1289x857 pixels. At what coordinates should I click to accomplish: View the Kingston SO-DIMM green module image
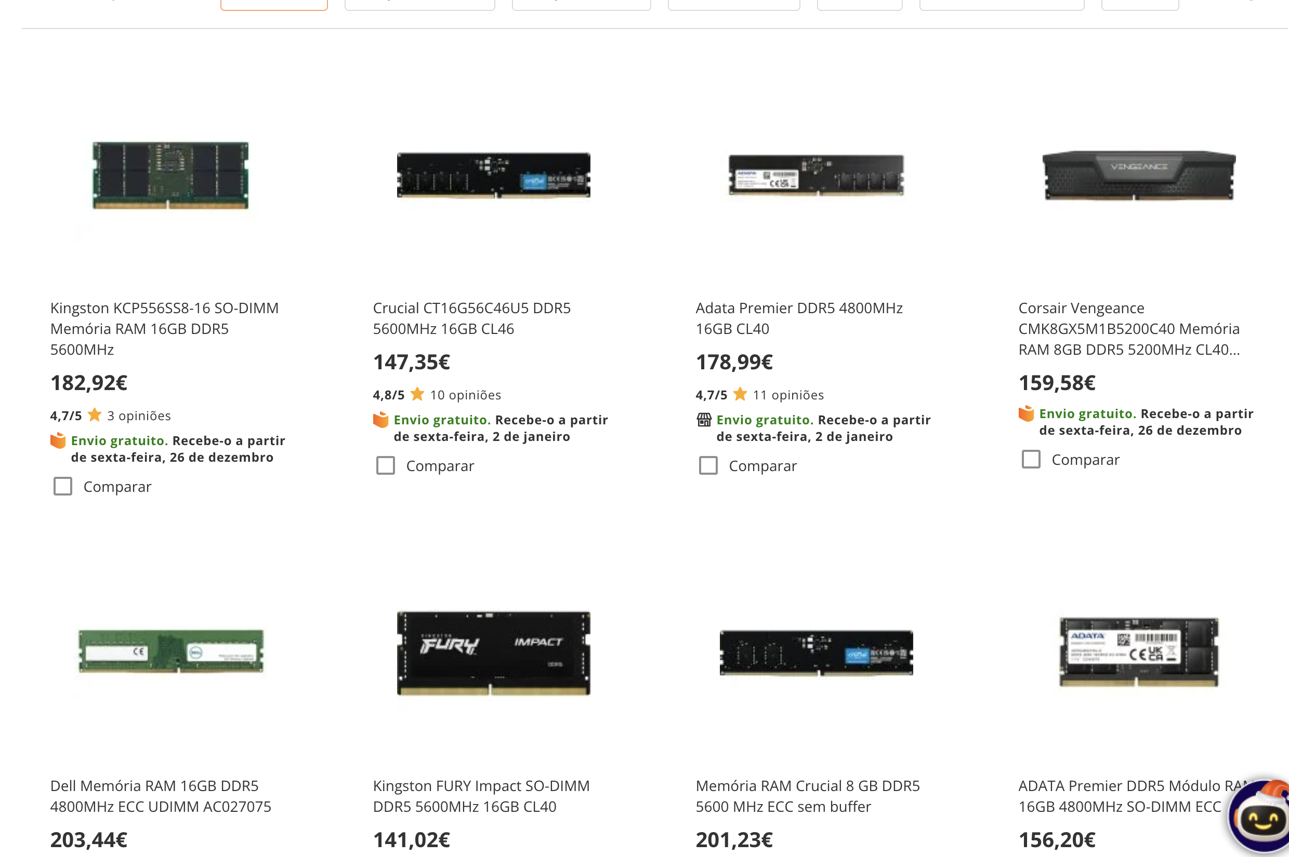170,176
